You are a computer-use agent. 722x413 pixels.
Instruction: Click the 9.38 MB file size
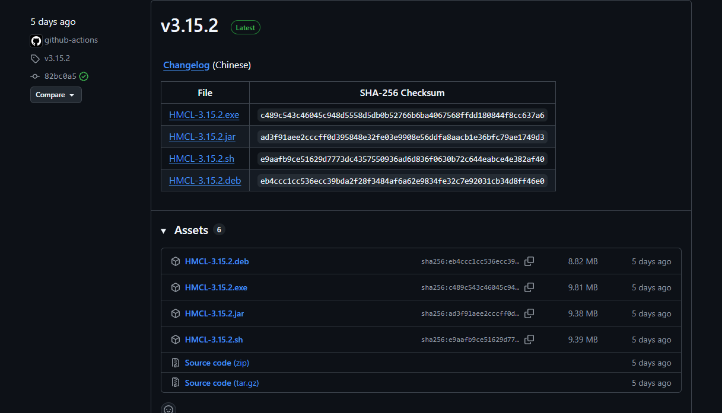click(583, 313)
